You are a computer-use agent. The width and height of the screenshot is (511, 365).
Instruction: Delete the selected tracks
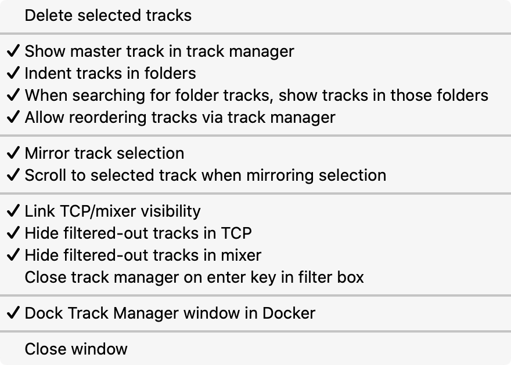click(x=108, y=15)
